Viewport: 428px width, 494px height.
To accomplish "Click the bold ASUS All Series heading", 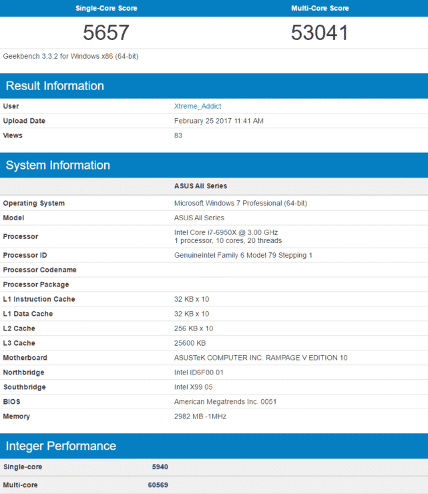I will pos(200,186).
